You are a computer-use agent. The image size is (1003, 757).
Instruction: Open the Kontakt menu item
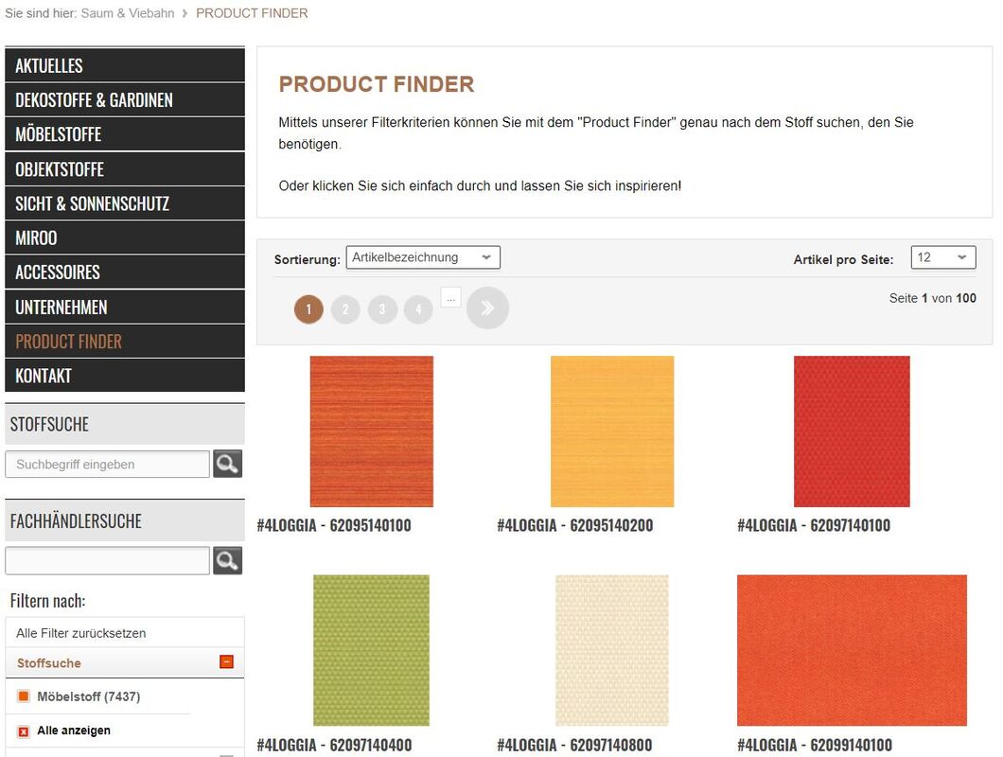click(125, 376)
